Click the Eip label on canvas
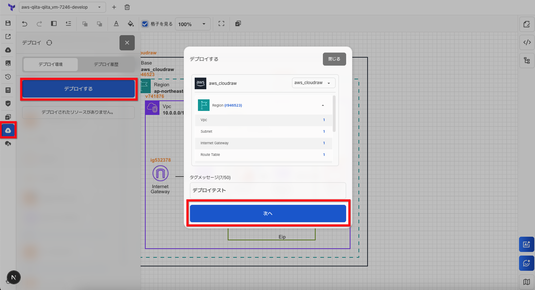The image size is (535, 290). click(x=282, y=237)
